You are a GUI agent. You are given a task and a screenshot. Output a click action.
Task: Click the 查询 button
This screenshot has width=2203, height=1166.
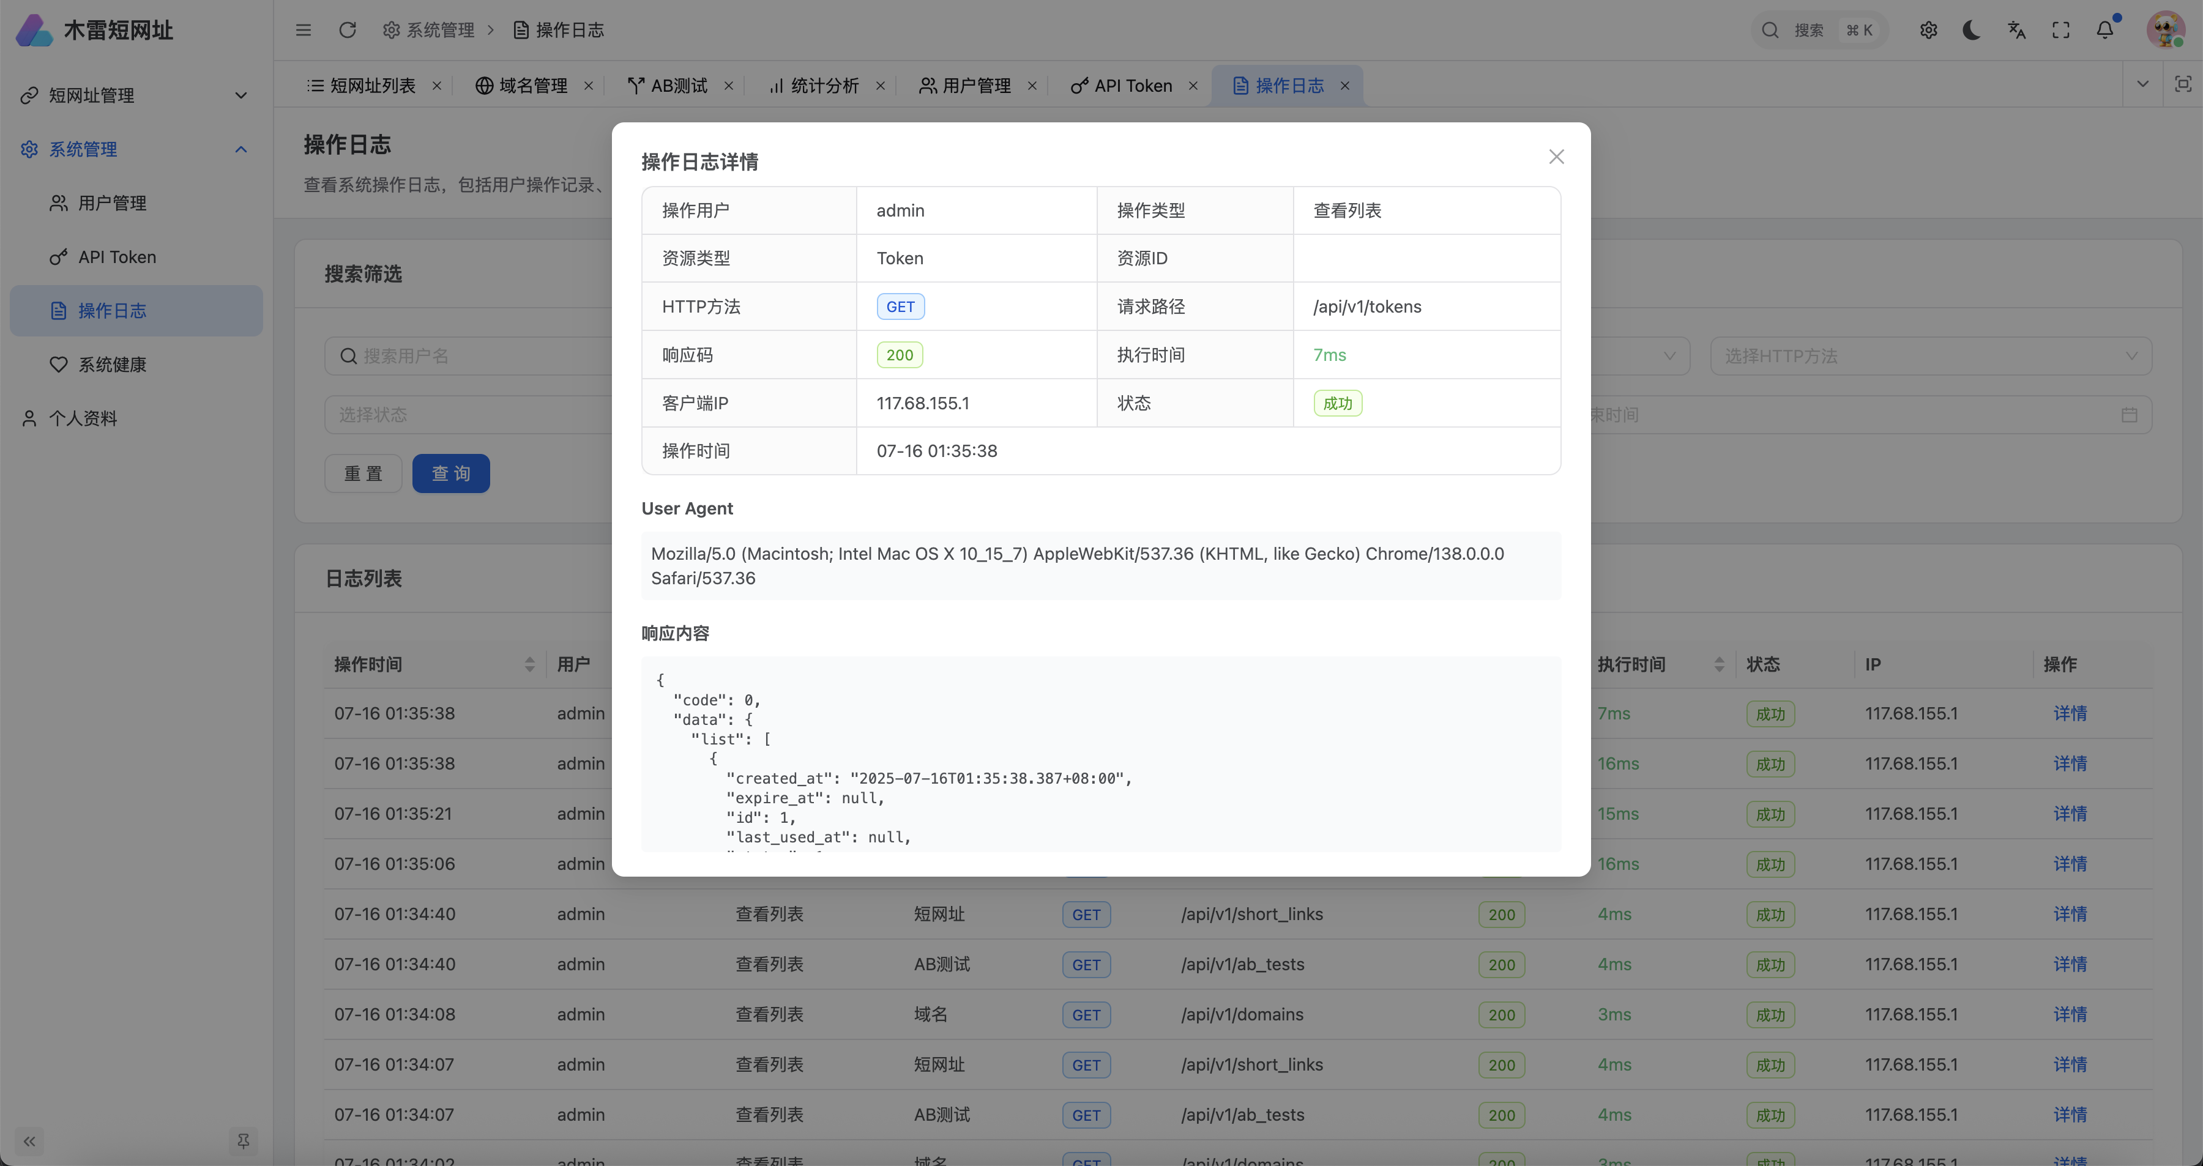tap(450, 473)
